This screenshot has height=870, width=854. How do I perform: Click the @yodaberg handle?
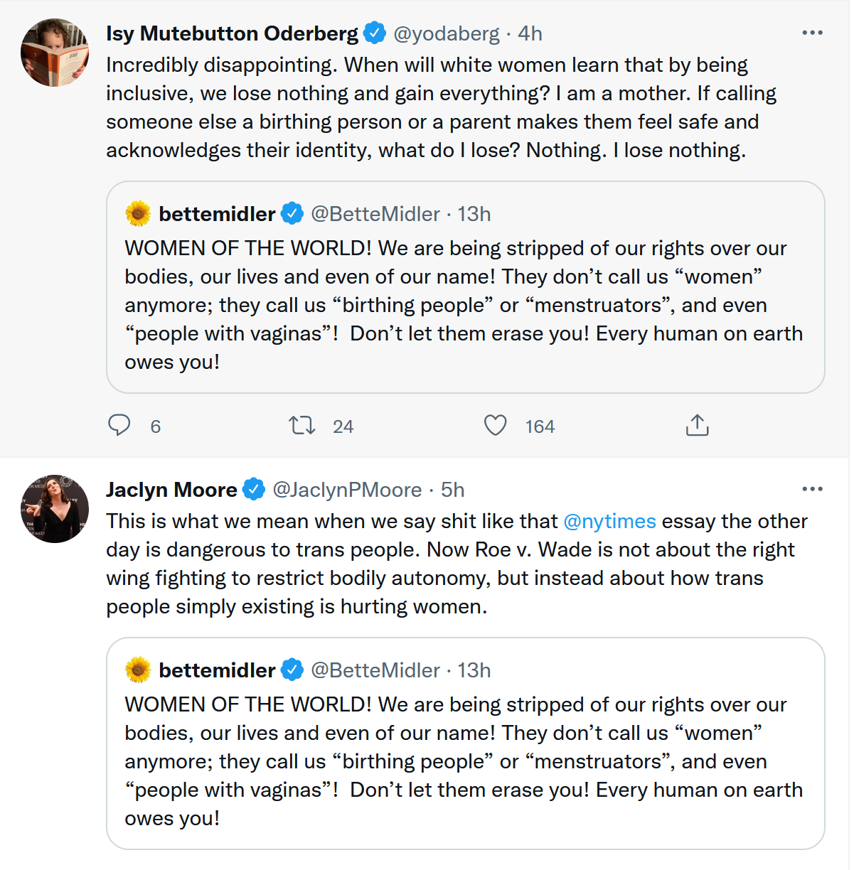447,33
